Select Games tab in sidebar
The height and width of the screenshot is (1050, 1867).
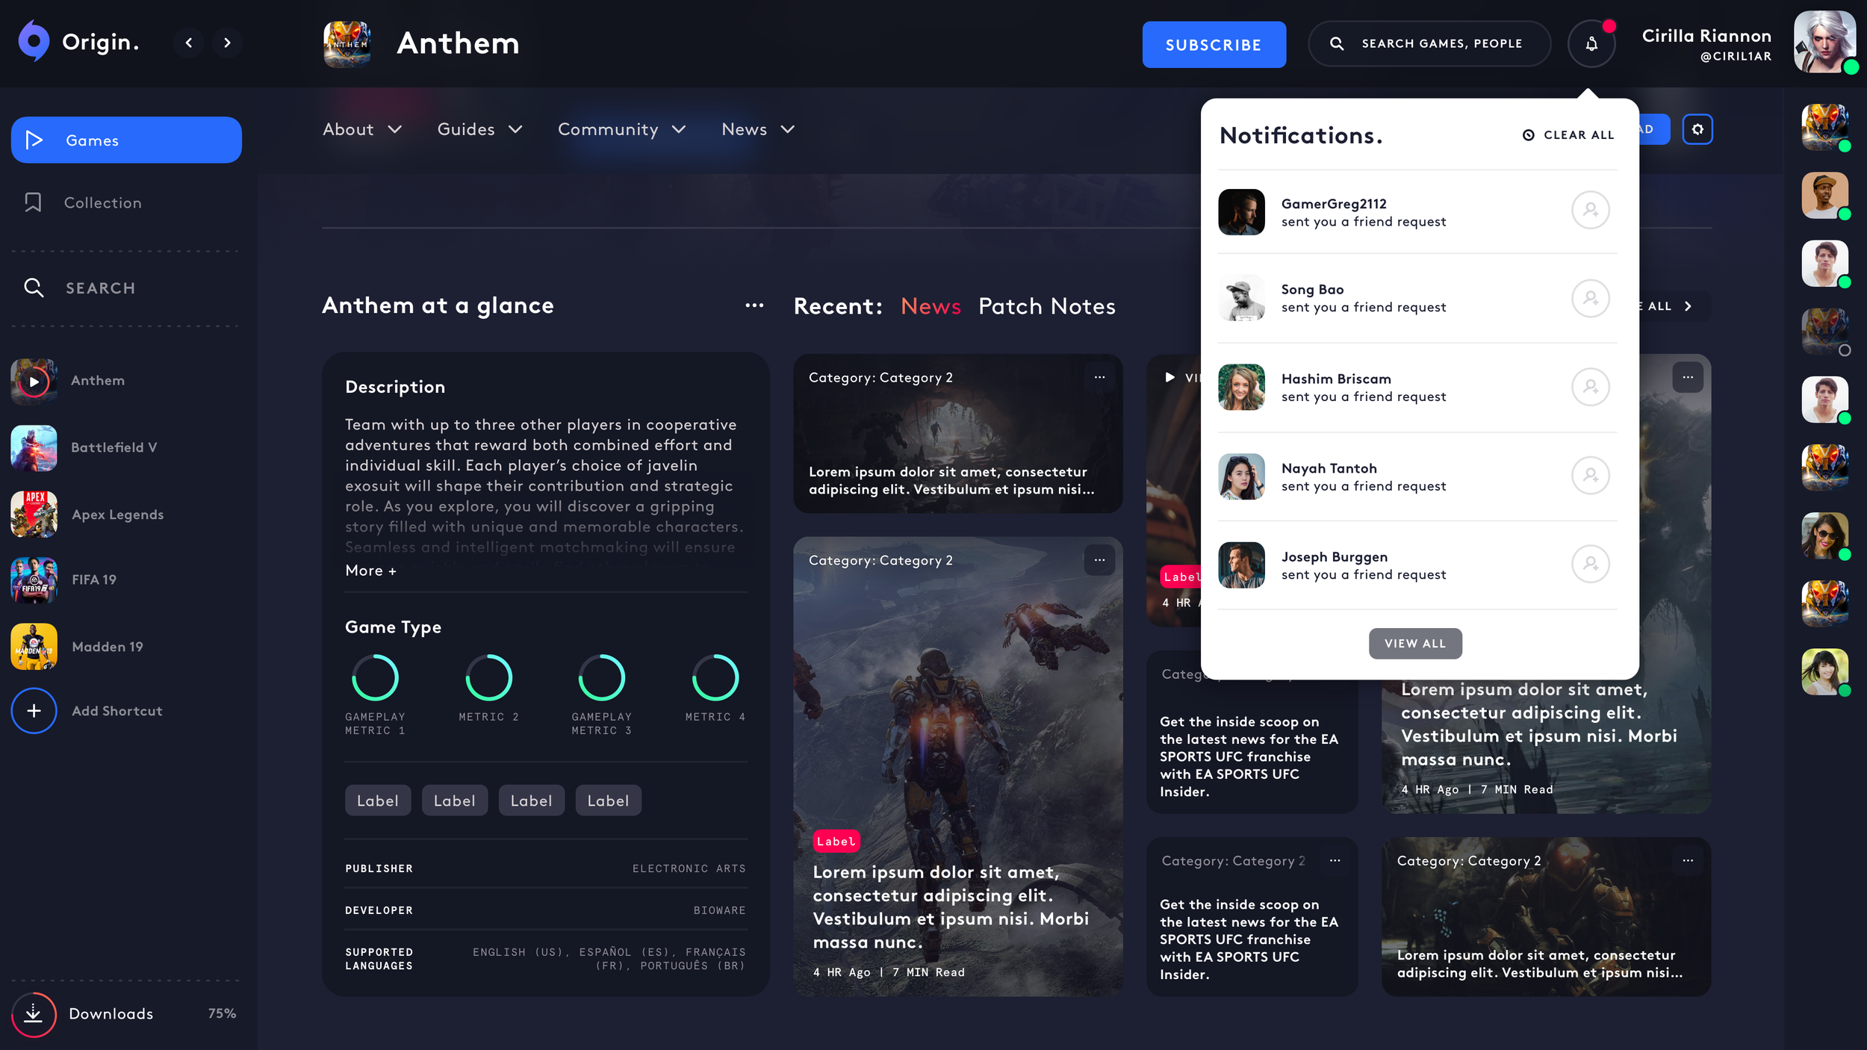[126, 140]
